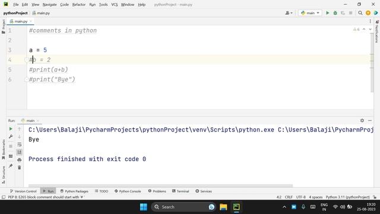This screenshot has height=214, width=380.
Task: Open the Run menu
Action: point(93,5)
